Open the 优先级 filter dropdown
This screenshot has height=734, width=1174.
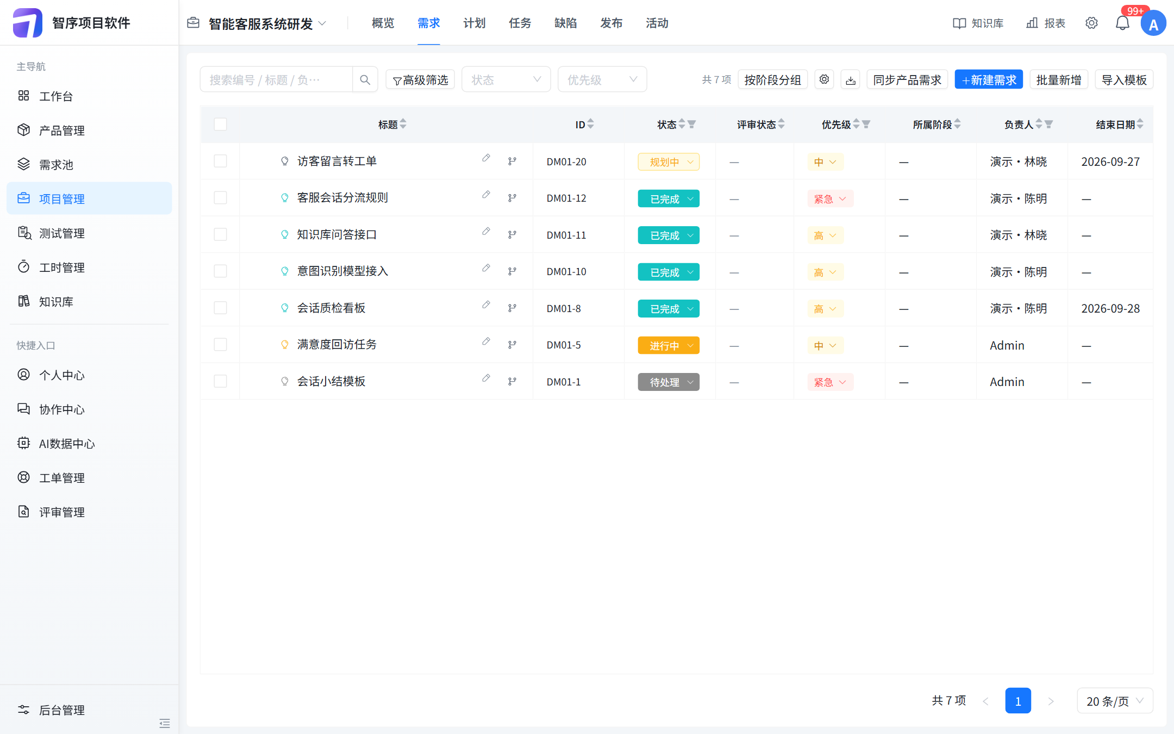(602, 79)
